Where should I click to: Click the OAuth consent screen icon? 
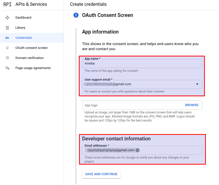[7, 48]
